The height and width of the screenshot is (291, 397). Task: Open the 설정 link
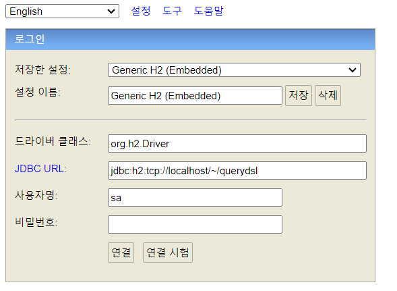(x=141, y=11)
